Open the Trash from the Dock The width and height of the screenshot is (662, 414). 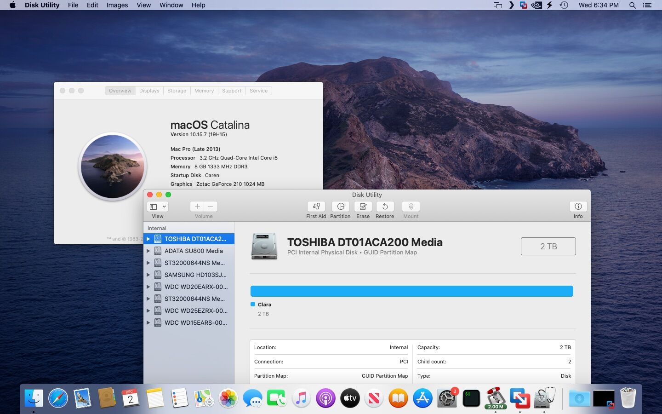tap(628, 398)
